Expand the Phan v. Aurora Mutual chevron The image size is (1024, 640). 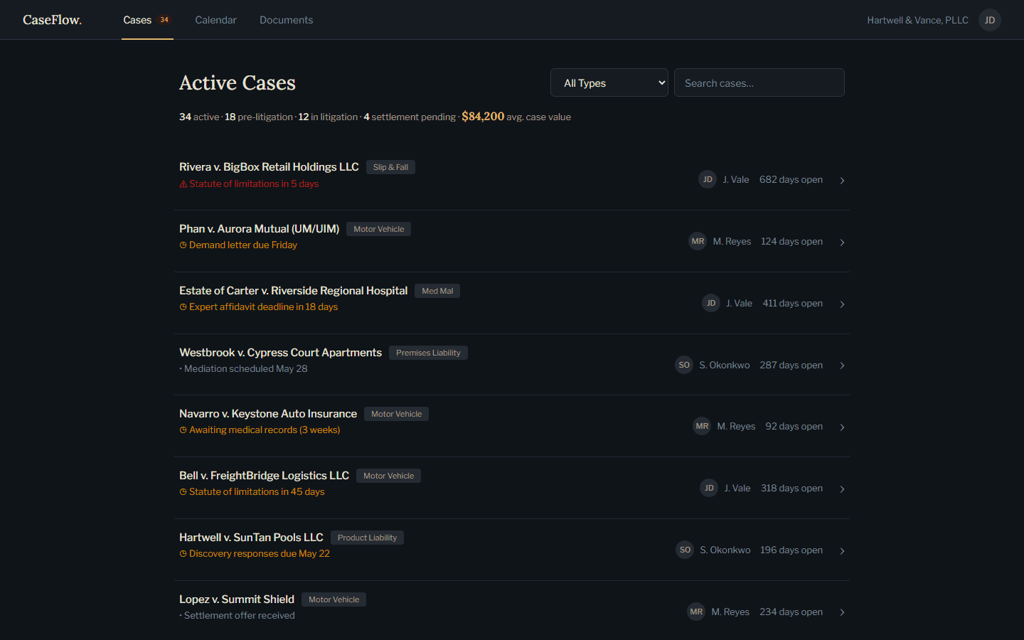coord(842,242)
